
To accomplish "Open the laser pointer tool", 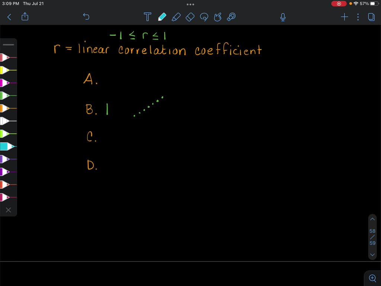I will [231, 17].
